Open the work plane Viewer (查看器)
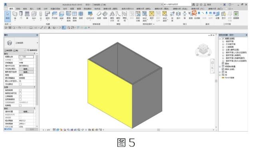 pyautogui.click(x=236, y=16)
